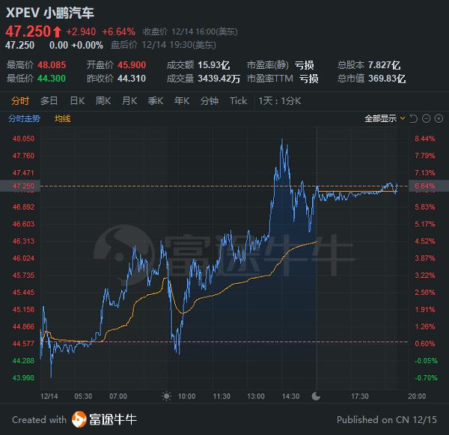This screenshot has width=449, height=435.
Task: Switch to the 多日 tab
Action: [x=49, y=101]
